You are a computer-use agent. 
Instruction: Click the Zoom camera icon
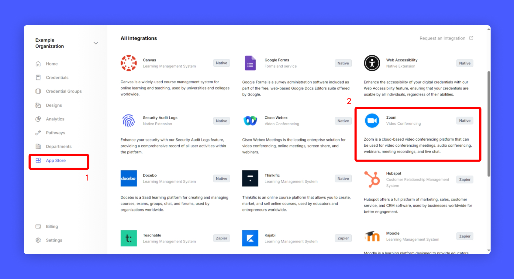coord(372,120)
